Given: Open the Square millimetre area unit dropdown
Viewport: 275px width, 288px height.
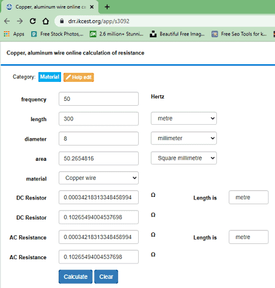Looking at the screenshot, I should (x=184, y=158).
